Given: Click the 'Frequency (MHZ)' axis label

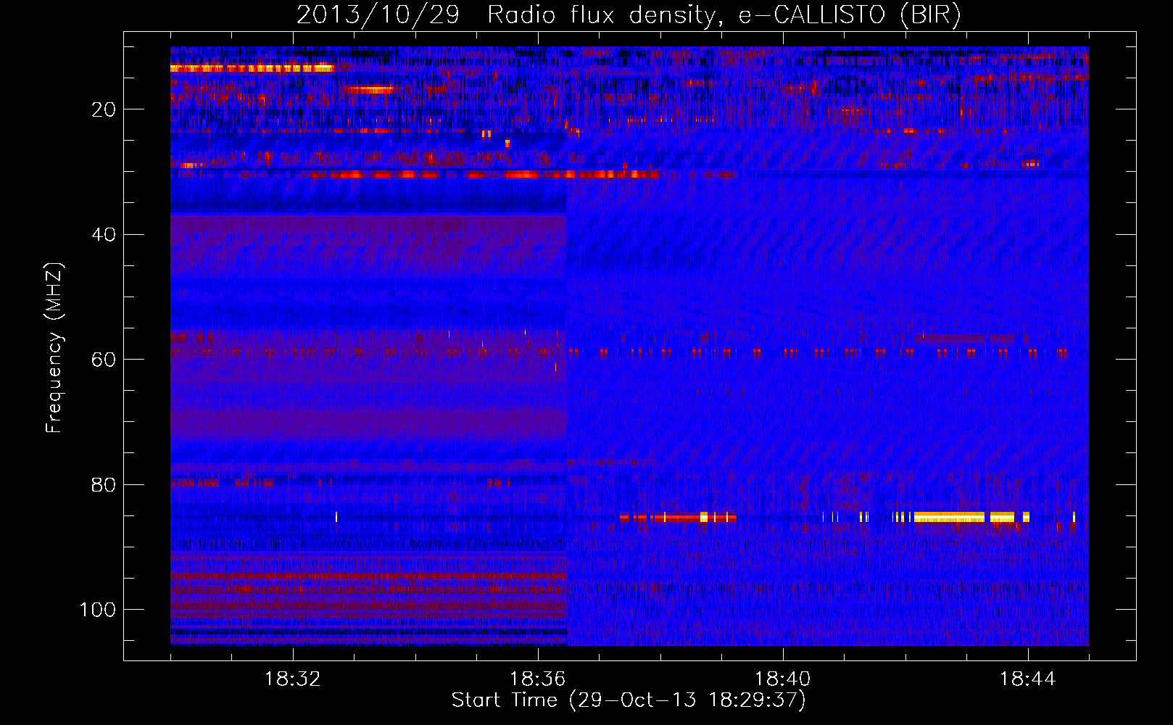Looking at the screenshot, I should tap(54, 347).
